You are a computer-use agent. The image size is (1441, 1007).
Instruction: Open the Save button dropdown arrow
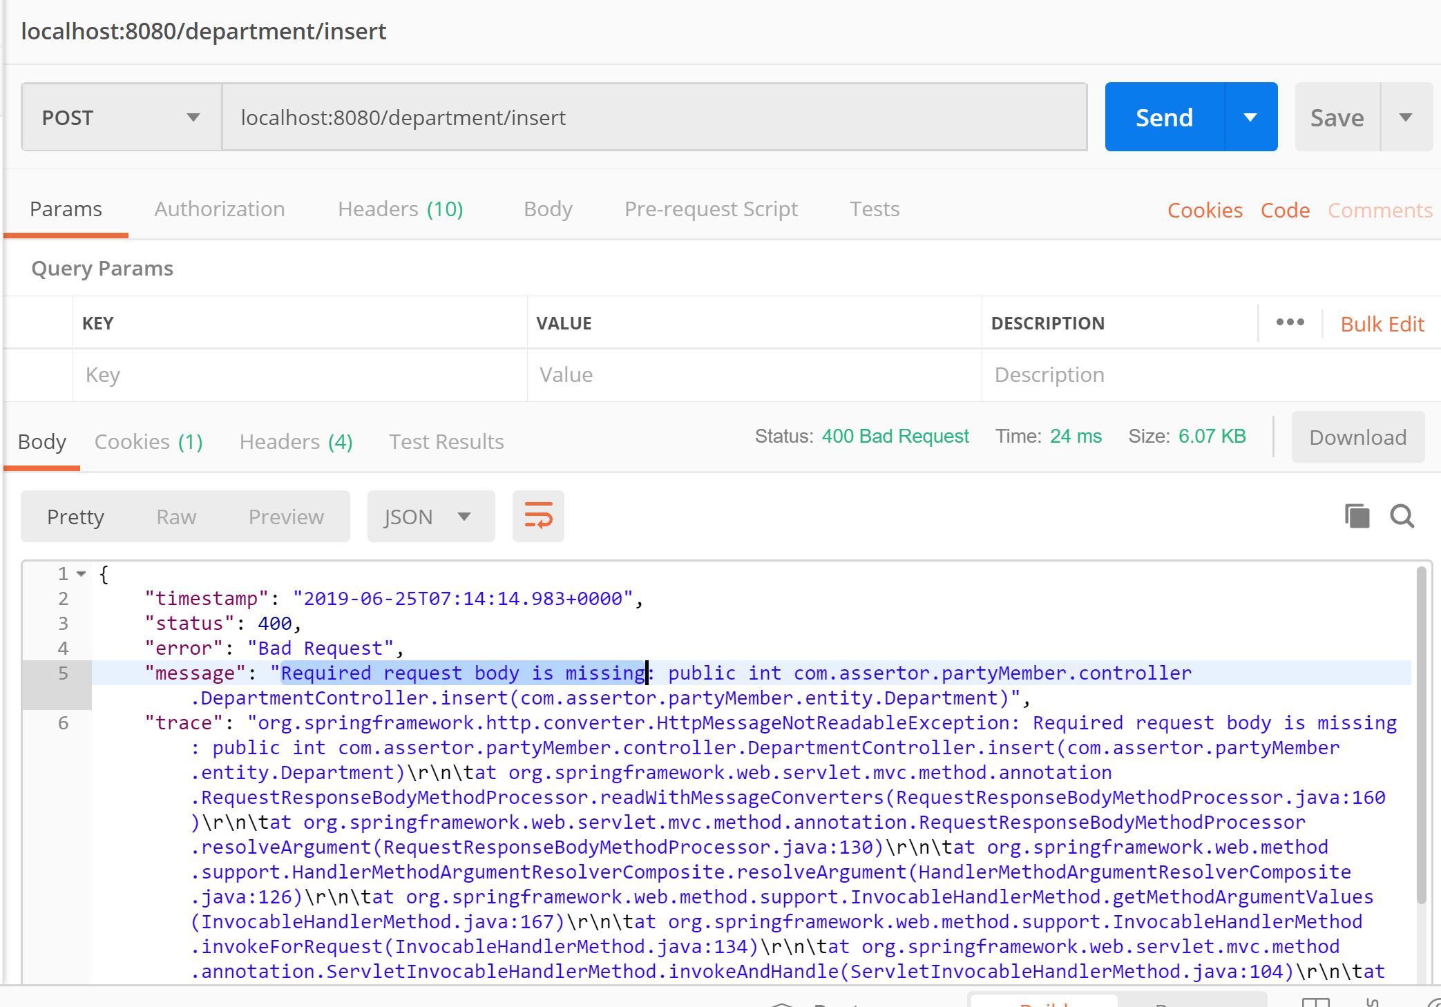(x=1405, y=117)
